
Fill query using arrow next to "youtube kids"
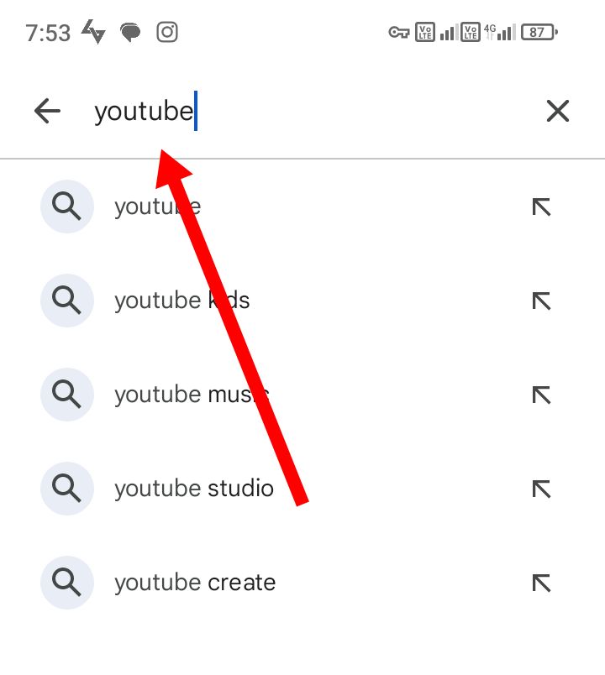541,300
